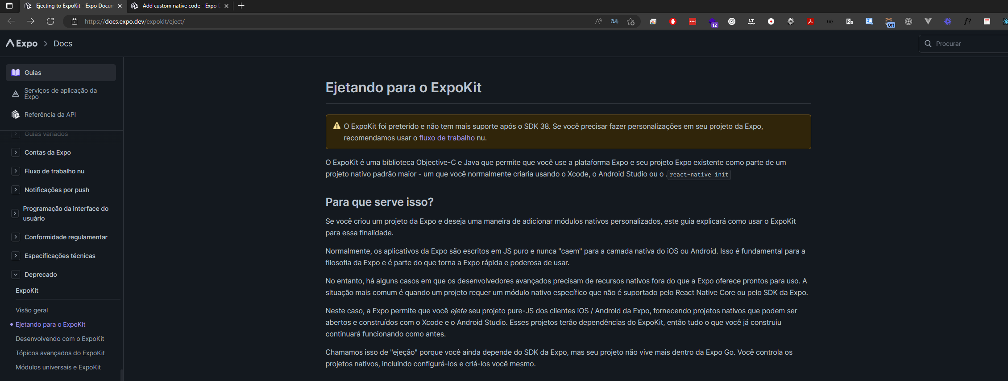1008x381 pixels.
Task: Click the f? font finder extension
Action: pos(967,21)
